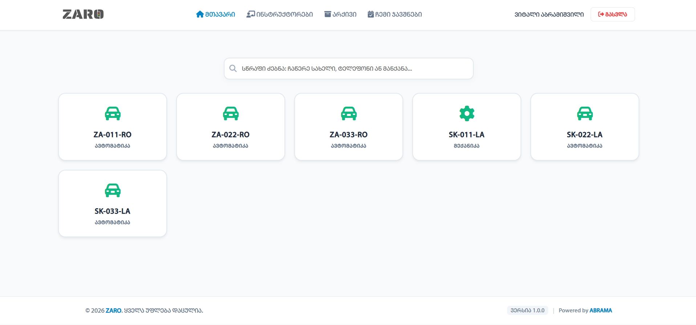Select the SK-011-LA vehicle label
Image resolution: width=696 pixels, height=325 pixels.
[467, 135]
